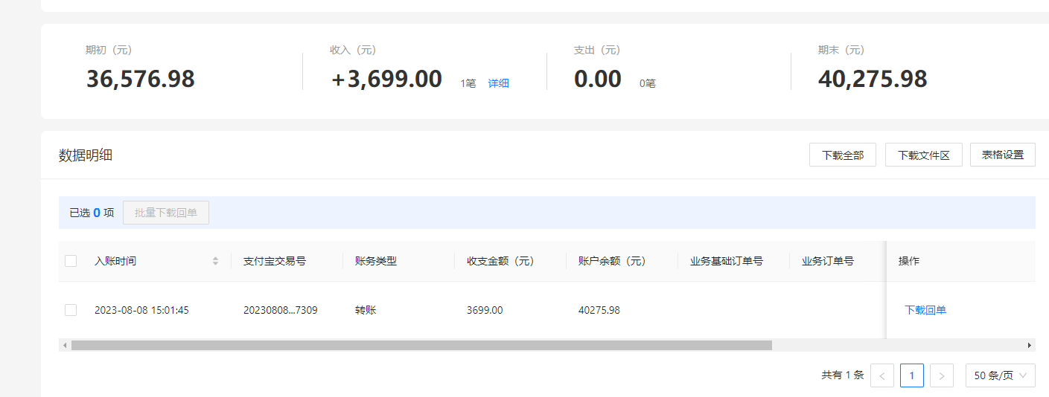Click the 0.00 expenditure value
The image size is (1049, 397).
[x=598, y=79]
